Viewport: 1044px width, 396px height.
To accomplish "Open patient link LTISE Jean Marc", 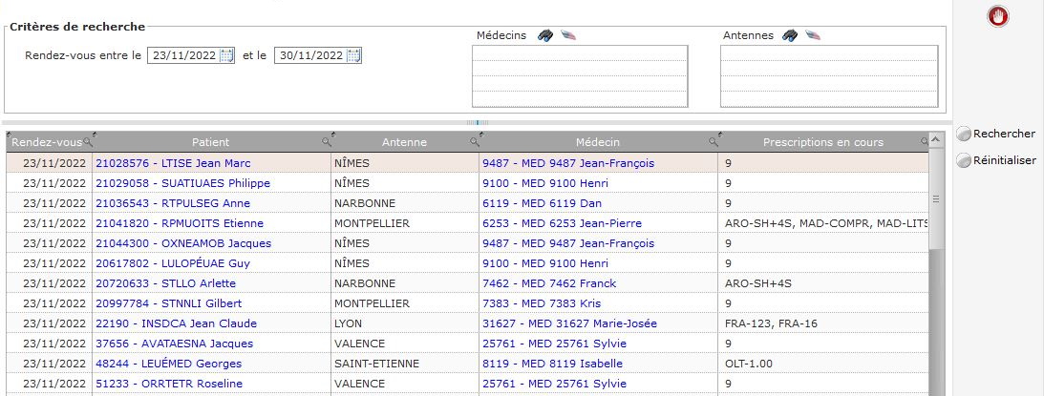I will [172, 163].
